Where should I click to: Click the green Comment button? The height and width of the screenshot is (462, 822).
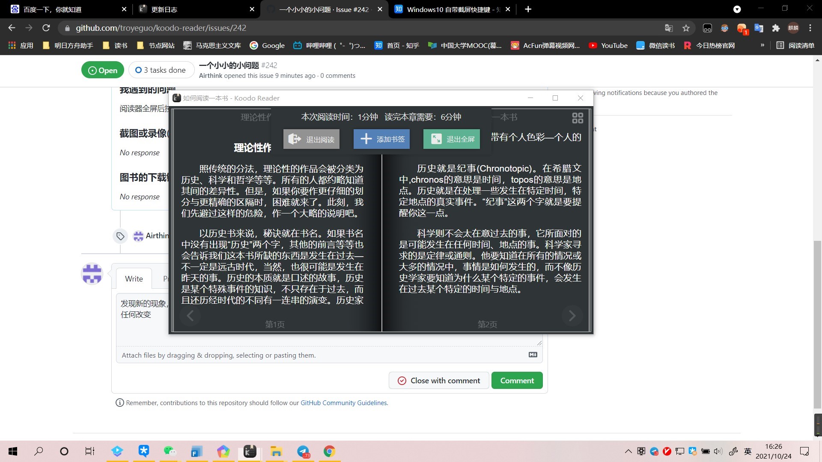coord(517,380)
